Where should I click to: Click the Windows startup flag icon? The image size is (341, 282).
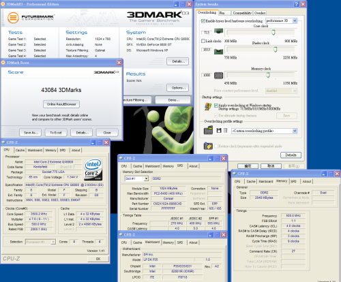pyautogui.click(x=208, y=106)
